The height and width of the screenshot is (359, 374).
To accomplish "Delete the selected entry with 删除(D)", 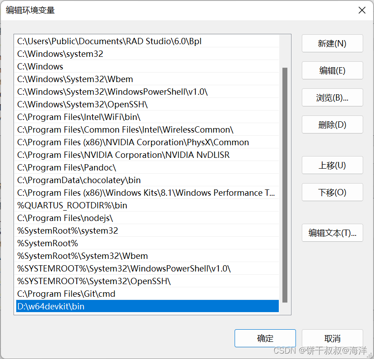I will click(332, 124).
